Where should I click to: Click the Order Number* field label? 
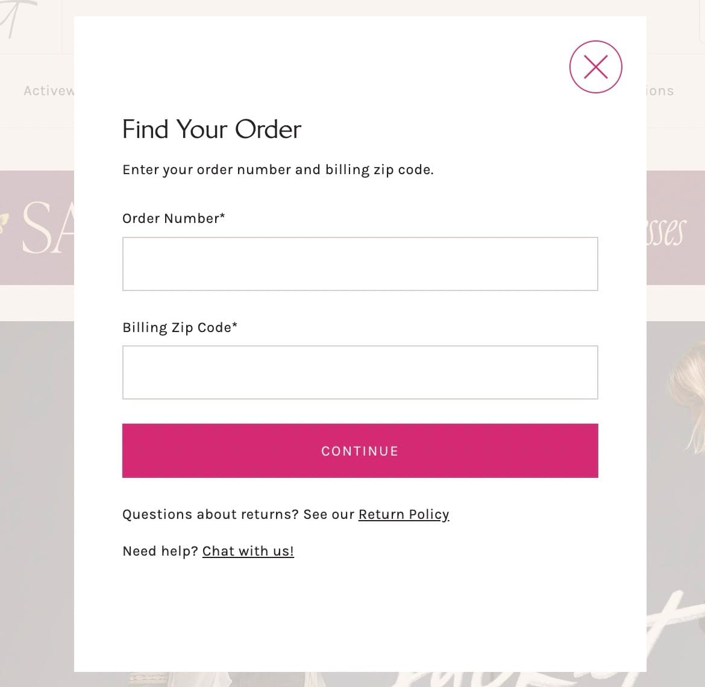click(x=173, y=218)
